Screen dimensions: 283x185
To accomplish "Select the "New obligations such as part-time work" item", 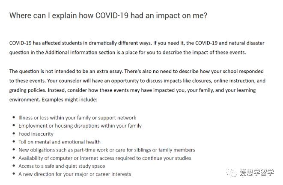I will (107, 150).
